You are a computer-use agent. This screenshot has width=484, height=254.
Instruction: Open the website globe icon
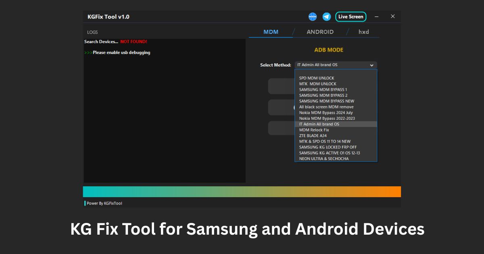(x=313, y=17)
